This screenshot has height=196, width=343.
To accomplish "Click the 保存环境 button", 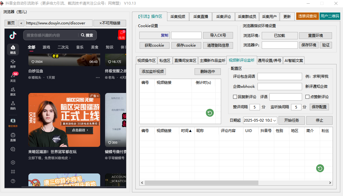I will (309, 45).
